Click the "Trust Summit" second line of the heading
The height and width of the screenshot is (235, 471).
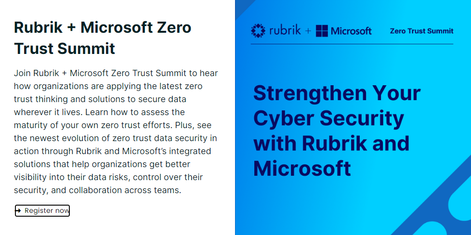65,49
